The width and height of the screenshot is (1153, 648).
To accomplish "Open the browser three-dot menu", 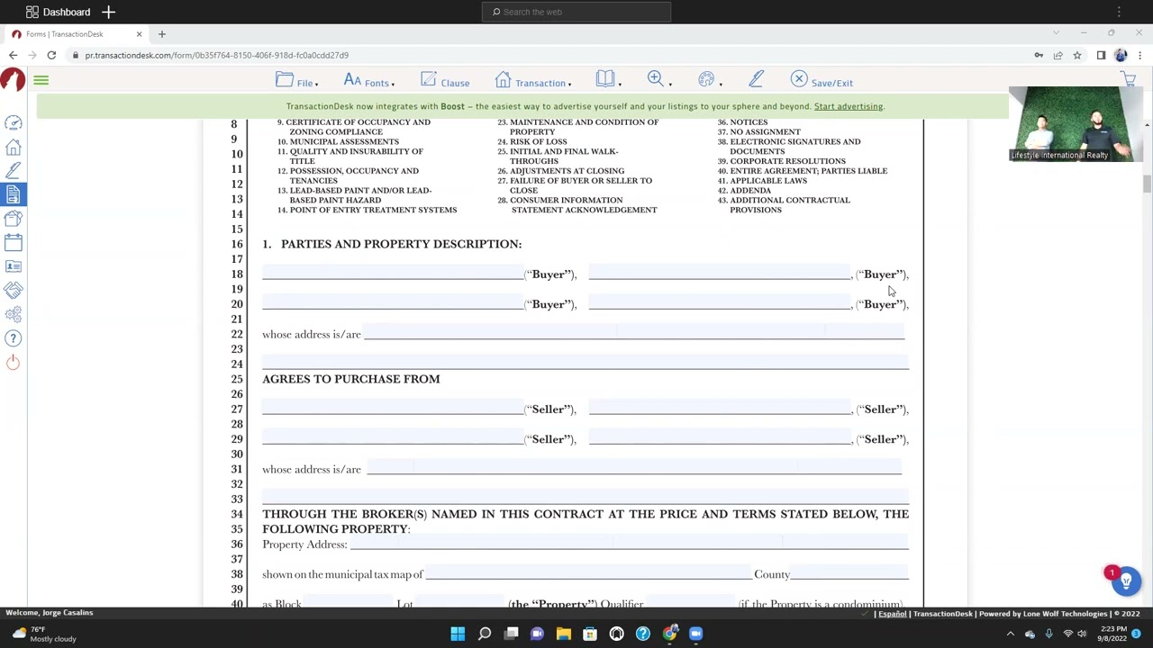I will [1139, 55].
